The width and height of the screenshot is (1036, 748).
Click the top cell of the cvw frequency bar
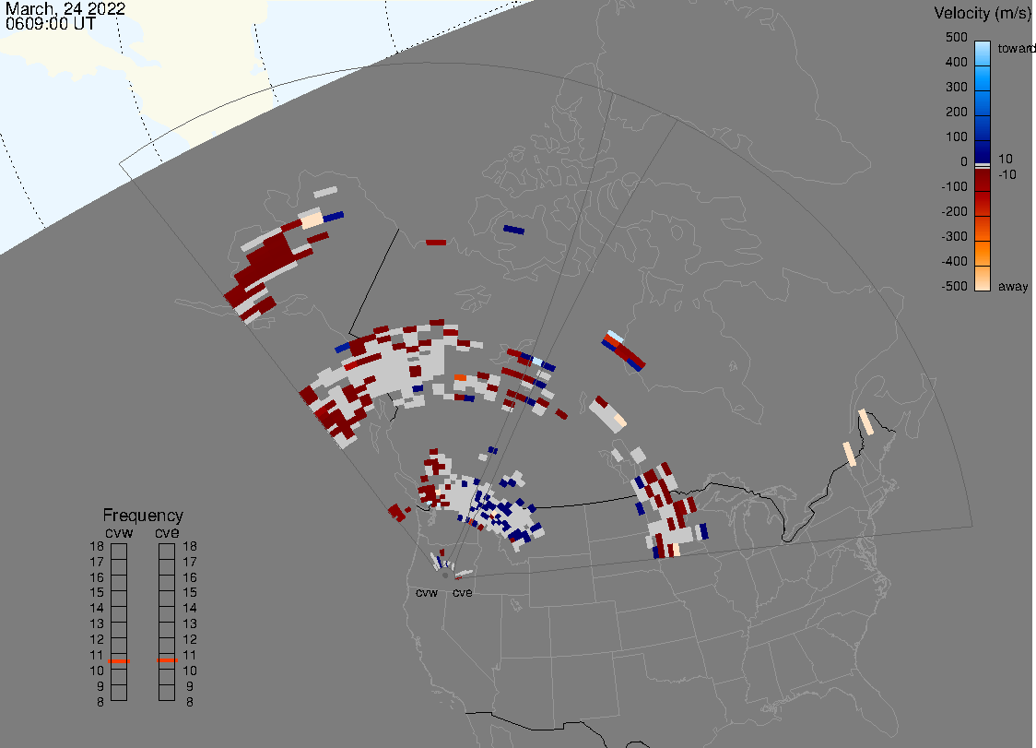(x=119, y=551)
